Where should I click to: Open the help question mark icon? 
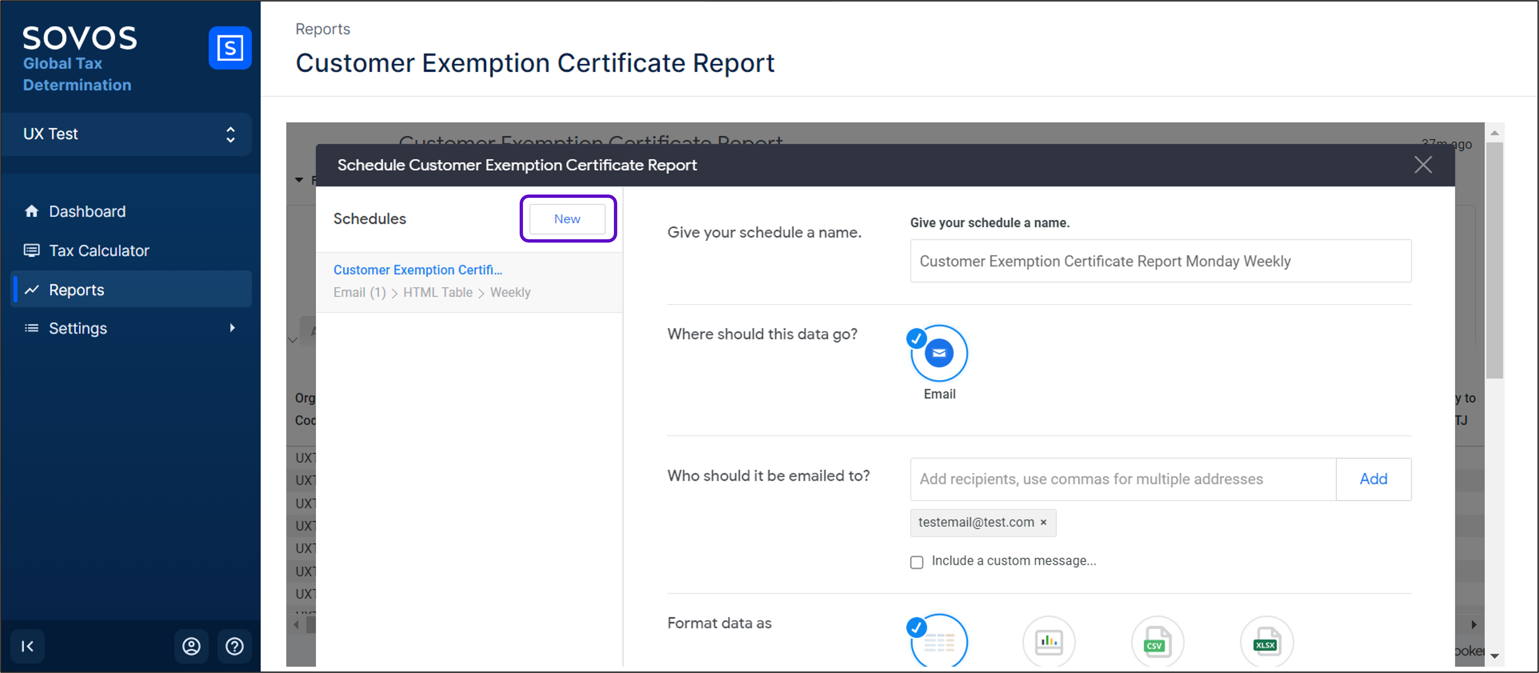(x=234, y=646)
